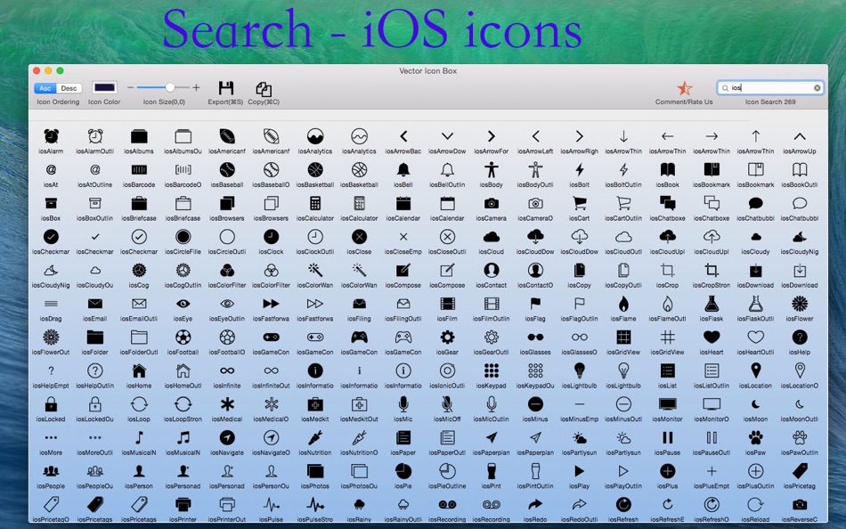Select the iosEmail envelope icon
The image size is (846, 529).
[95, 304]
